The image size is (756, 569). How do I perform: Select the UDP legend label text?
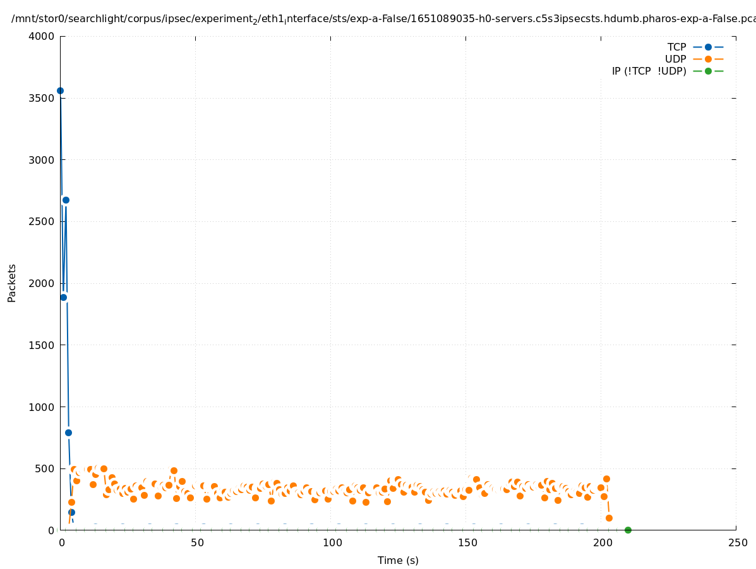click(675, 59)
